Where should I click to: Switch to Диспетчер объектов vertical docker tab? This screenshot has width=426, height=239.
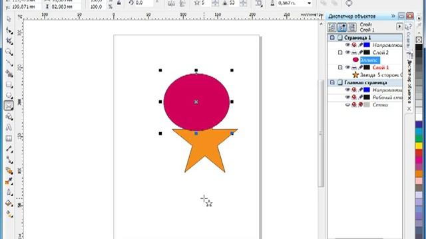point(409,81)
